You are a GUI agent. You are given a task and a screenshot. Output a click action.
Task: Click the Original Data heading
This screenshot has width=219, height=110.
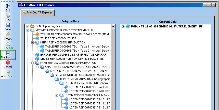[x=71, y=21]
